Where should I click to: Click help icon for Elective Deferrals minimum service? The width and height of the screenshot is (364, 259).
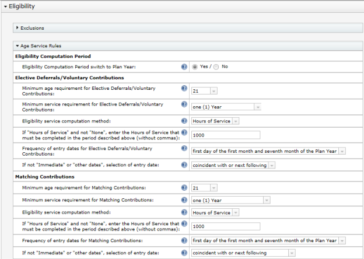tap(184, 104)
